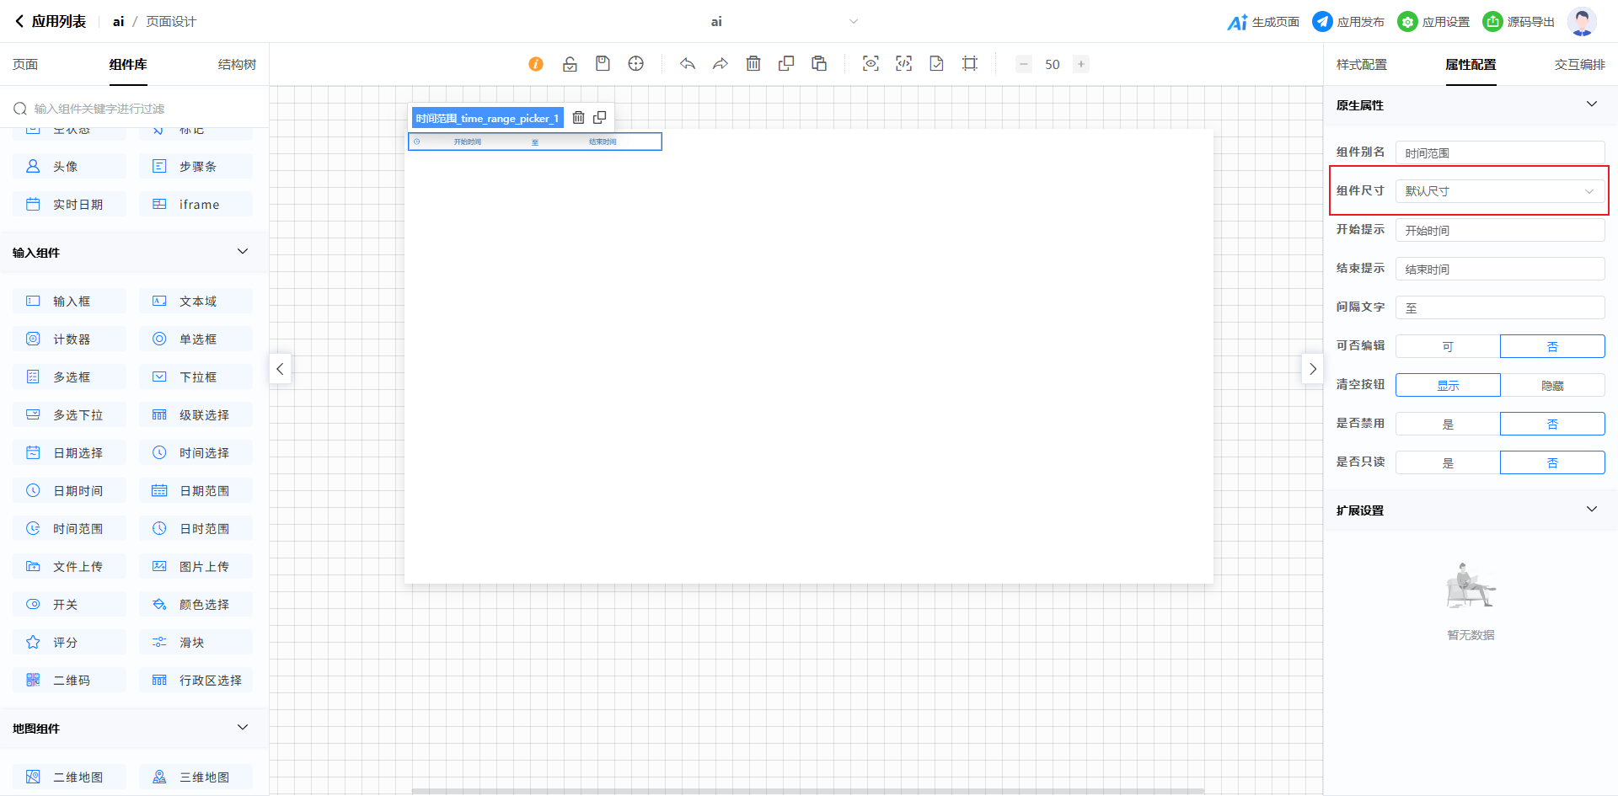Click the preview eye icon in the toolbar
Screen dimensions: 1618x796
pyautogui.click(x=871, y=64)
